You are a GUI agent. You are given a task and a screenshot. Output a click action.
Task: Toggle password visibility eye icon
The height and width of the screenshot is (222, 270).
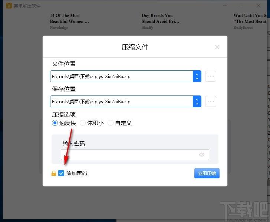202,155
